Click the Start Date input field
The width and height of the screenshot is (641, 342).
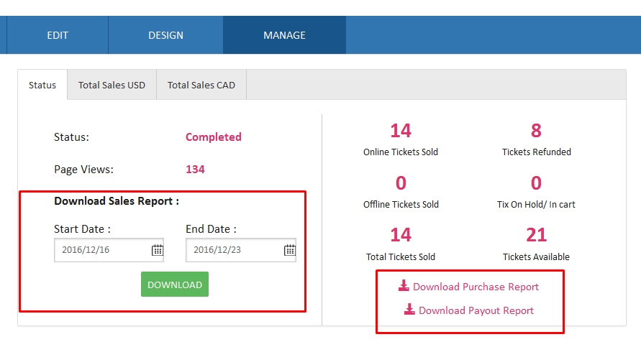pyautogui.click(x=101, y=250)
